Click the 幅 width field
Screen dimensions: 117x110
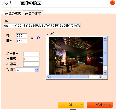[x=22, y=36]
